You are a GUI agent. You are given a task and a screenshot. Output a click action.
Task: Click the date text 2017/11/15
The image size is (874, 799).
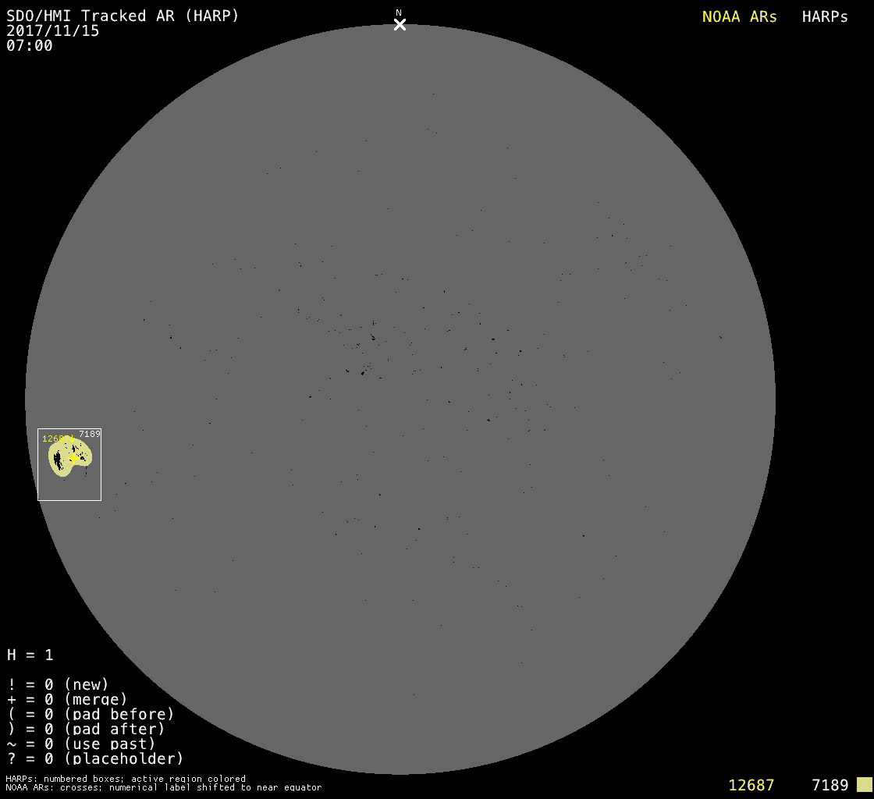[53, 31]
